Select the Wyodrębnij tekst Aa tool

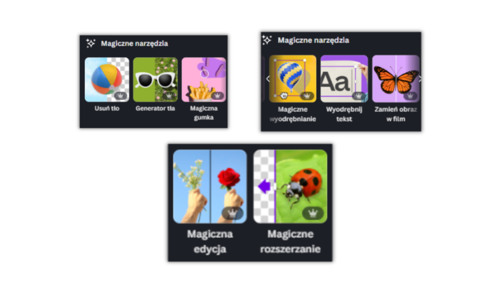(x=344, y=79)
